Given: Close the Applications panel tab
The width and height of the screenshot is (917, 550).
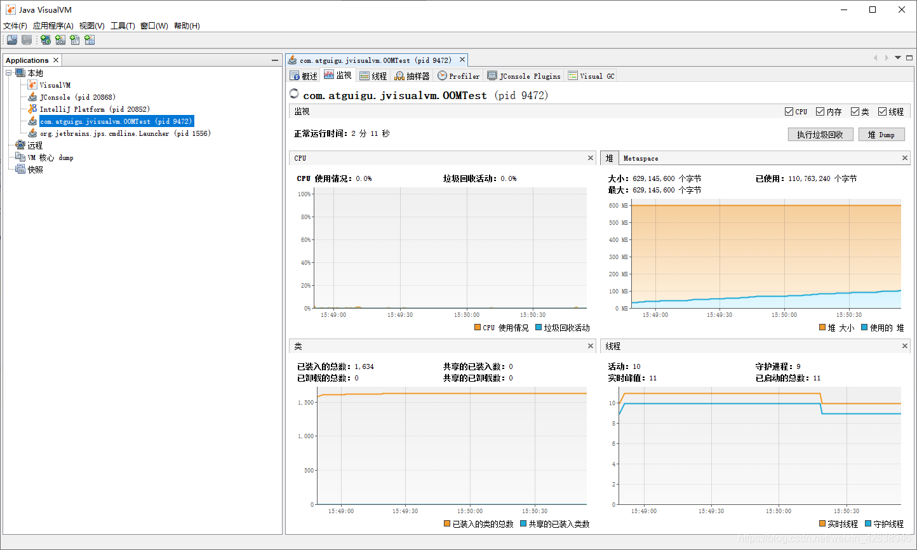Looking at the screenshot, I should [56, 60].
